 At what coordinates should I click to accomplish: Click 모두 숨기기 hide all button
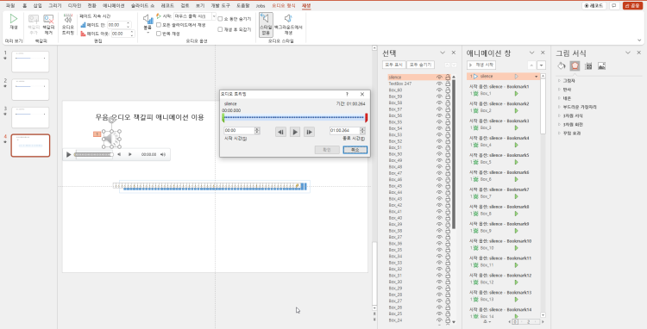coord(420,65)
